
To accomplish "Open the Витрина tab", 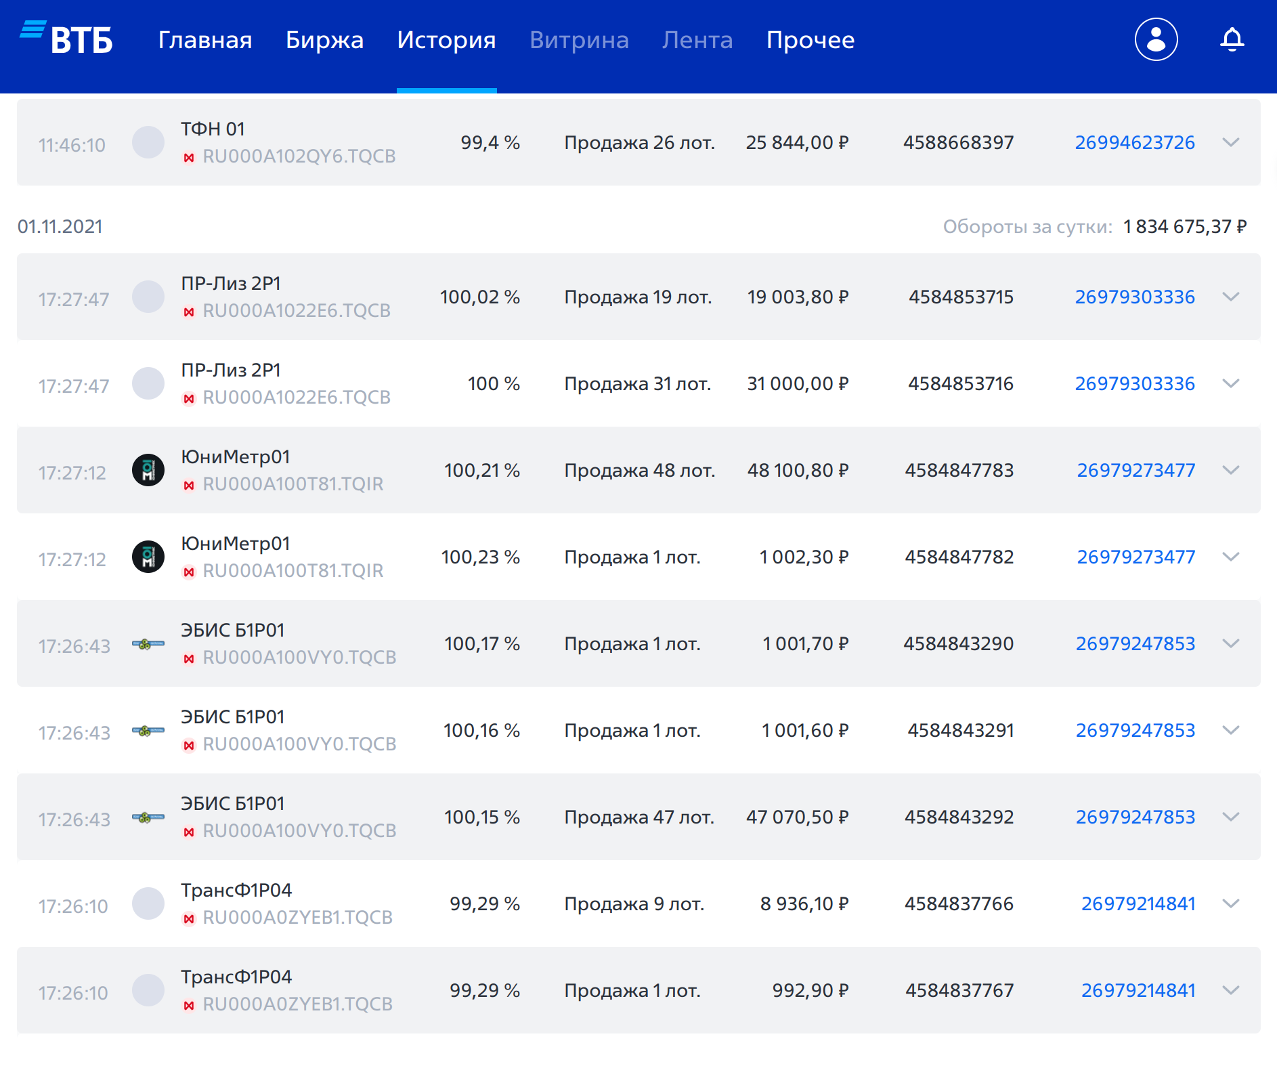I will [579, 40].
